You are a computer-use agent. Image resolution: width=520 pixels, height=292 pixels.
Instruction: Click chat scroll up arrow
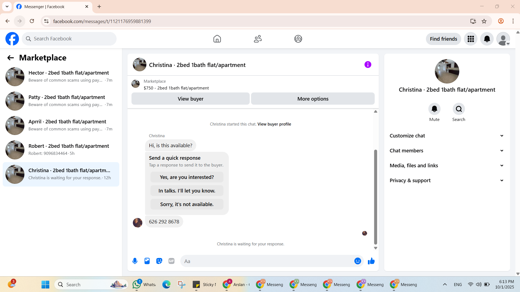pyautogui.click(x=375, y=111)
